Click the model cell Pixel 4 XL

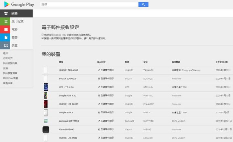tap(148, 96)
